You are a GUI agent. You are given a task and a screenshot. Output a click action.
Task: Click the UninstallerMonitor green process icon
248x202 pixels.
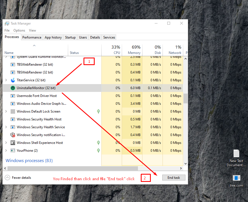tap(13, 88)
